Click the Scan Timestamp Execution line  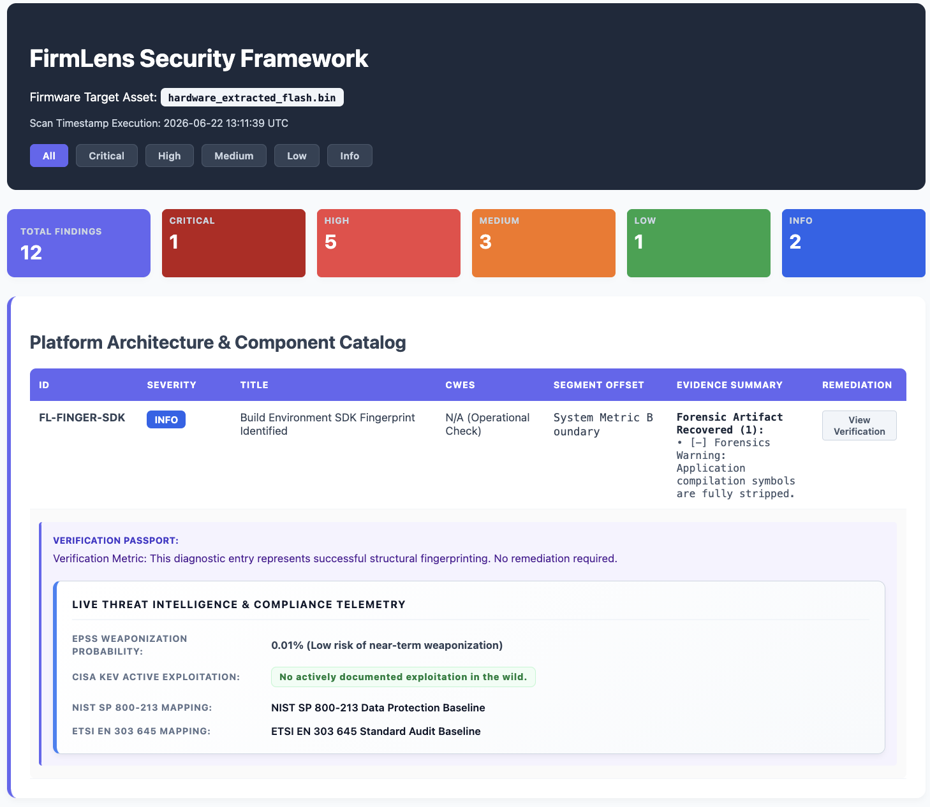pos(159,123)
